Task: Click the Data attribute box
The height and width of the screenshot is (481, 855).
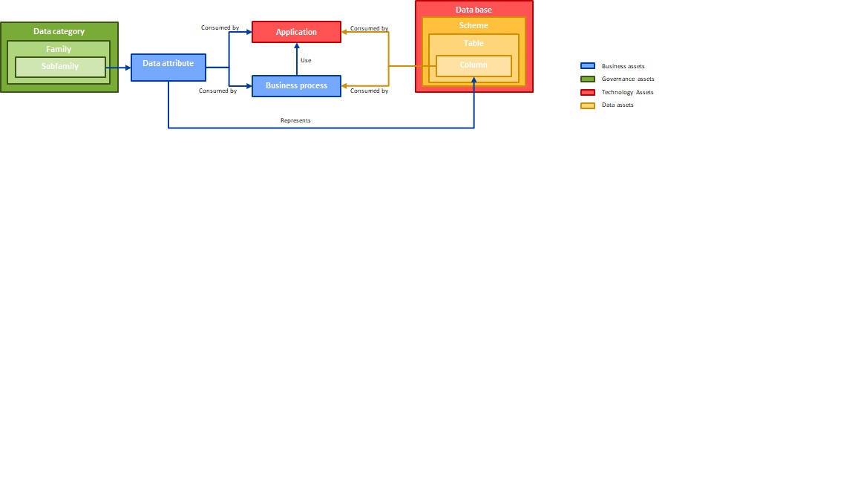Action: (168, 67)
